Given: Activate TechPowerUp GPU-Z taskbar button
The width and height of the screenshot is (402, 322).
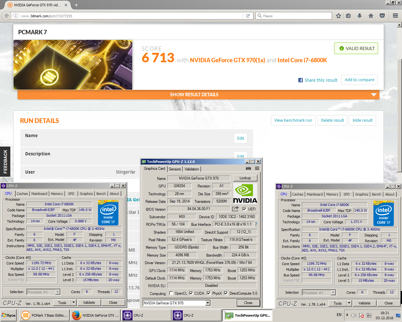Looking at the screenshot, I should coord(248,315).
